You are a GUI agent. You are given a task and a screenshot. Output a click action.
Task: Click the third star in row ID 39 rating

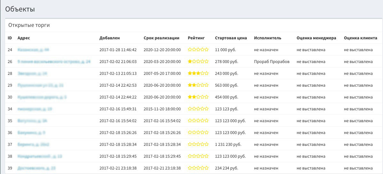(x=198, y=168)
